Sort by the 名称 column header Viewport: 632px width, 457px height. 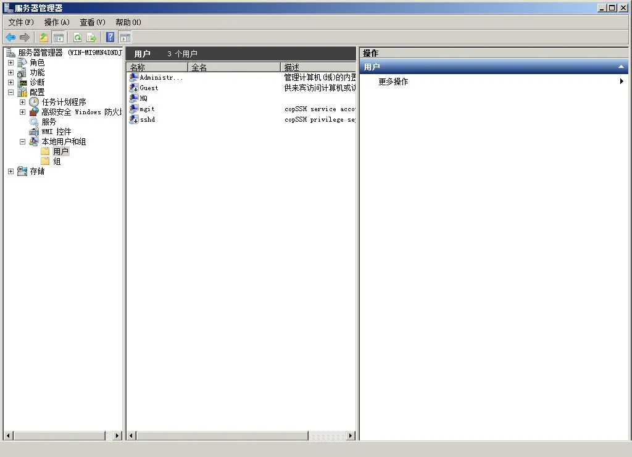coord(157,67)
